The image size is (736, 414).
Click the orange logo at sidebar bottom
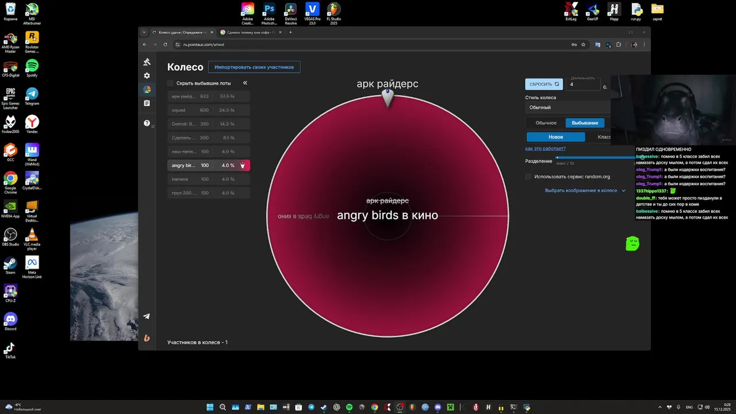coord(147,338)
